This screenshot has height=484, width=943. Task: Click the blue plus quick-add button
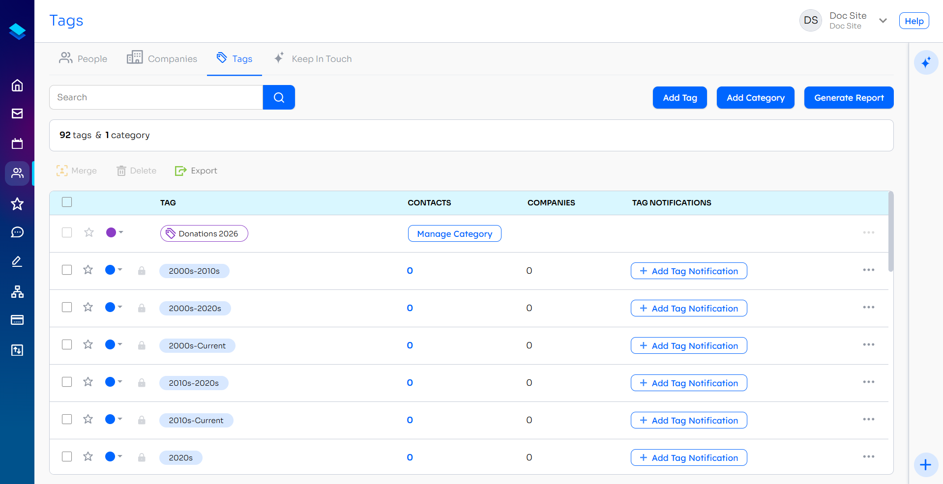tap(926, 465)
